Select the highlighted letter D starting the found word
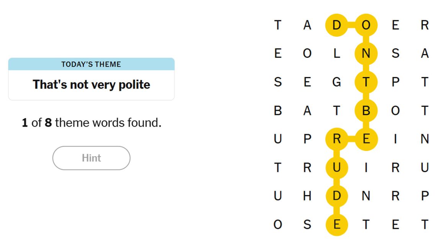441x248 pixels. [x=336, y=25]
